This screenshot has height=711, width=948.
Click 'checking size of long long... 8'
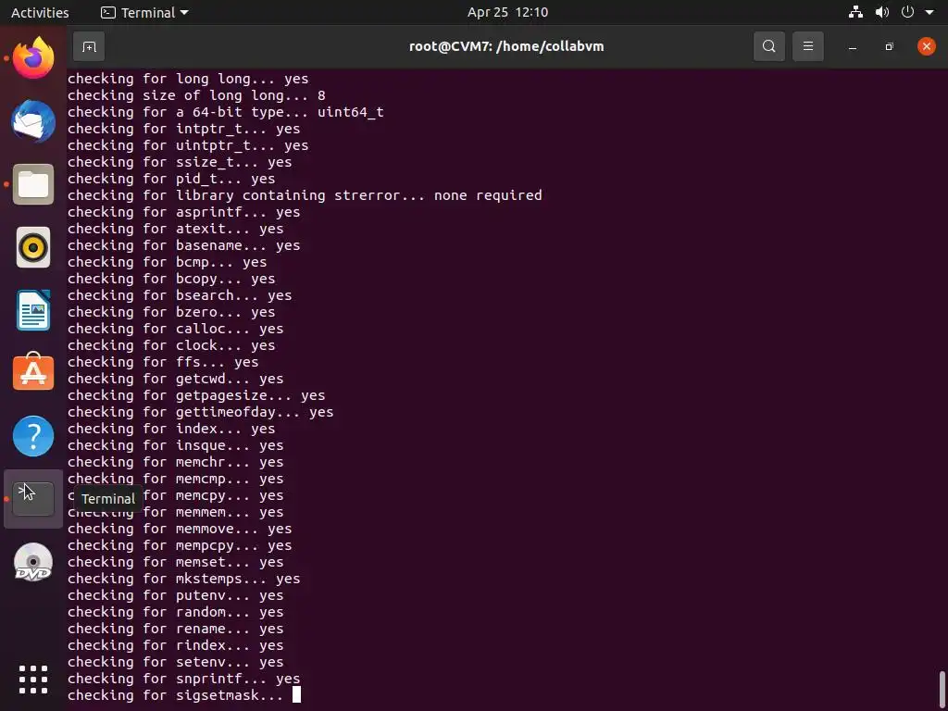coord(196,95)
